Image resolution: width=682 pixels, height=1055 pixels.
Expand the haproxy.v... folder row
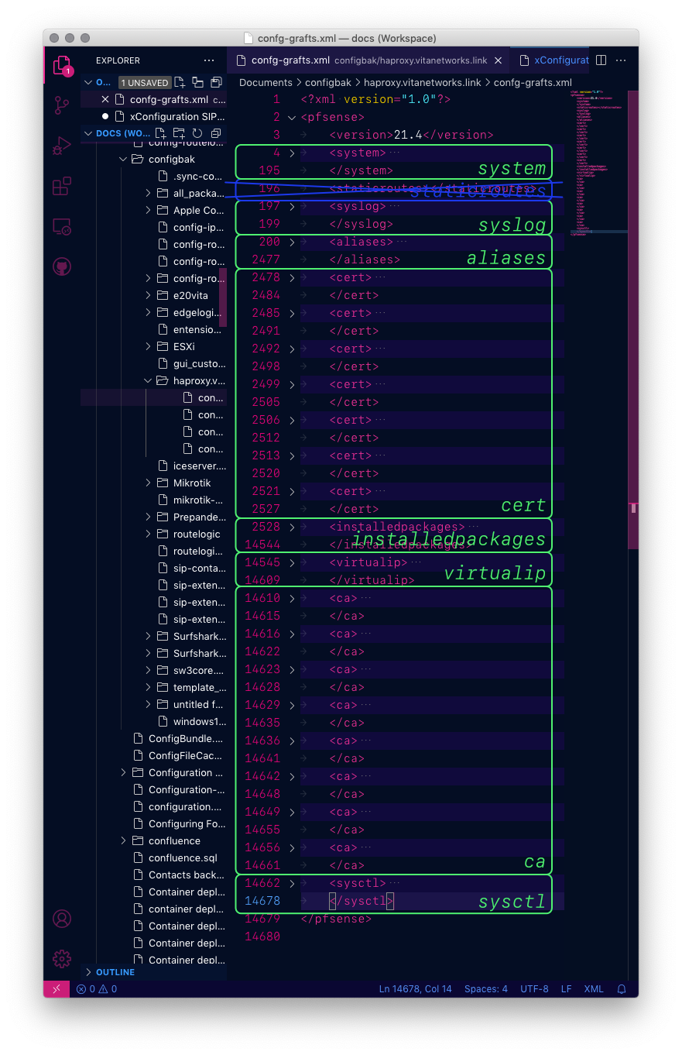[153, 381]
